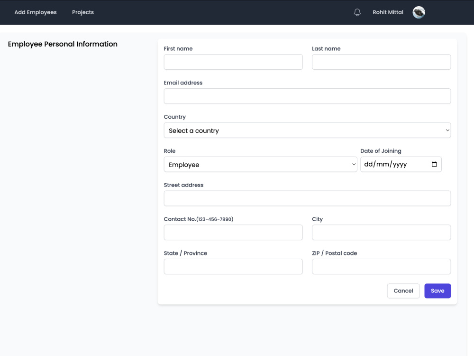
Task: Open the notifications bell icon
Action: 357,12
